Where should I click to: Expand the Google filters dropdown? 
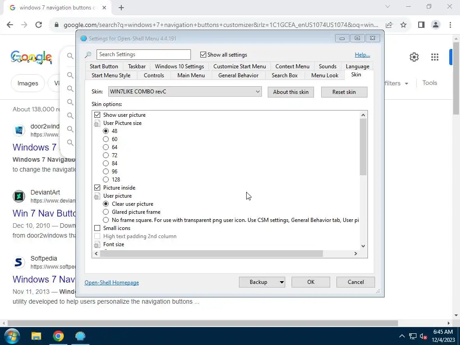pyautogui.click(x=396, y=83)
